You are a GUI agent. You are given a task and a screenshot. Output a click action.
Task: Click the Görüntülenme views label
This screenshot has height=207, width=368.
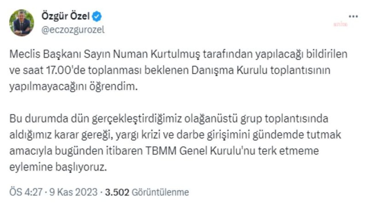click(160, 192)
